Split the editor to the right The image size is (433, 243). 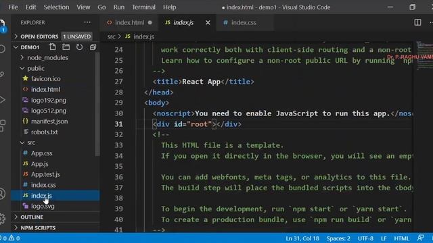(417, 22)
